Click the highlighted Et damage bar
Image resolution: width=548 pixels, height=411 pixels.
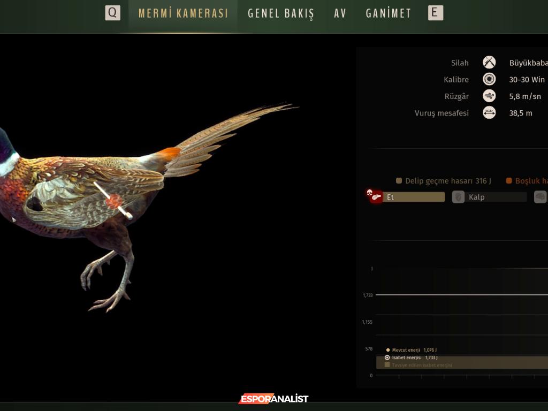414,197
